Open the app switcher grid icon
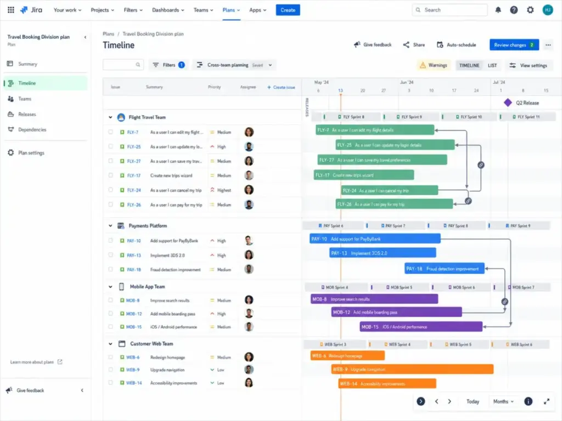The width and height of the screenshot is (562, 421). coord(11,10)
